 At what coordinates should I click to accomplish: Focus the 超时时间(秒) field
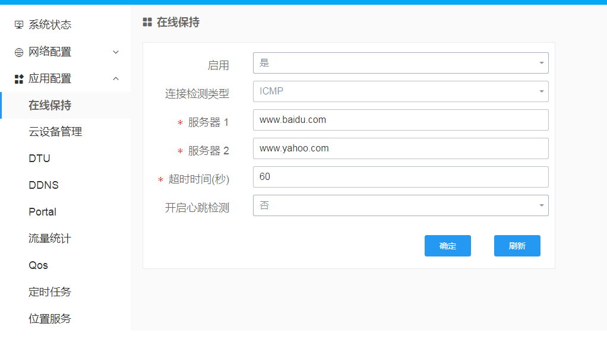tap(400, 177)
